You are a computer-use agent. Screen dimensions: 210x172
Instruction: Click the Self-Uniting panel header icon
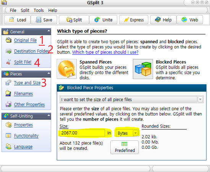pyautogui.click(x=6, y=116)
